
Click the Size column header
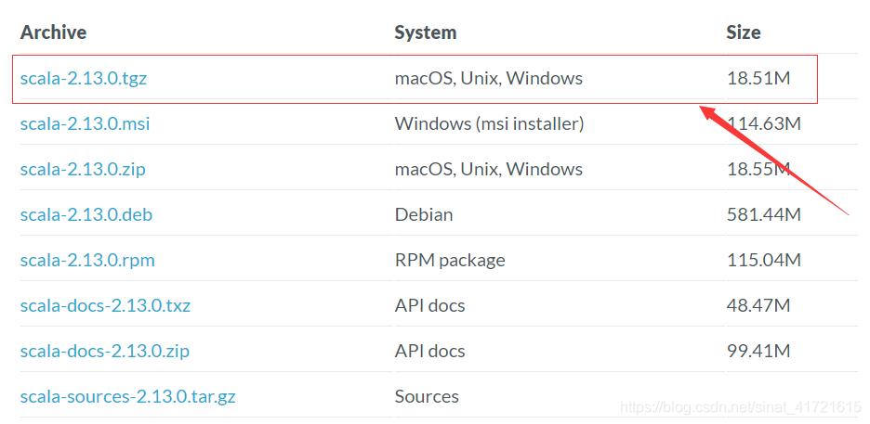pyautogui.click(x=744, y=32)
